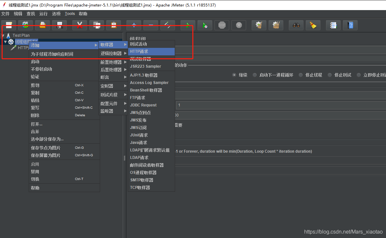Expand the 测试片段 submenu
The height and width of the screenshot is (238, 386).
click(113, 95)
